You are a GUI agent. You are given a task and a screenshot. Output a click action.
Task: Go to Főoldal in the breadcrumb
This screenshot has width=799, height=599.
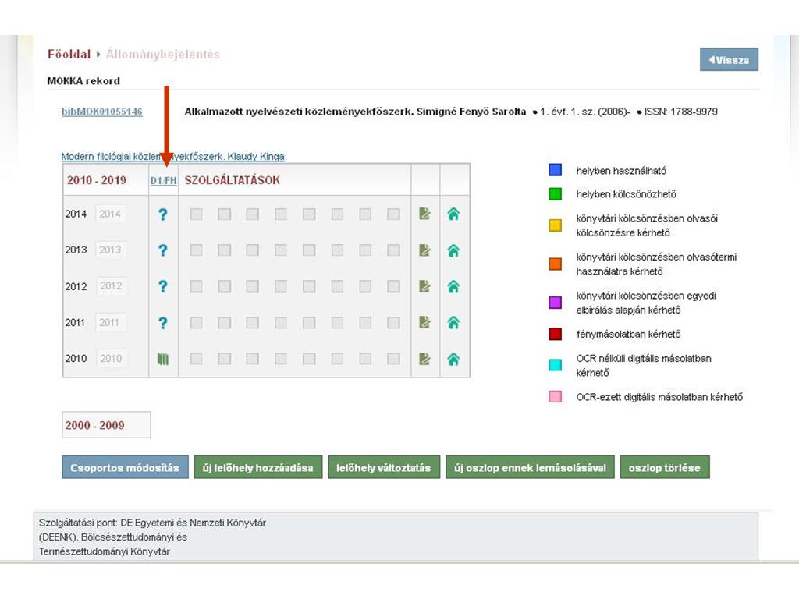point(69,55)
